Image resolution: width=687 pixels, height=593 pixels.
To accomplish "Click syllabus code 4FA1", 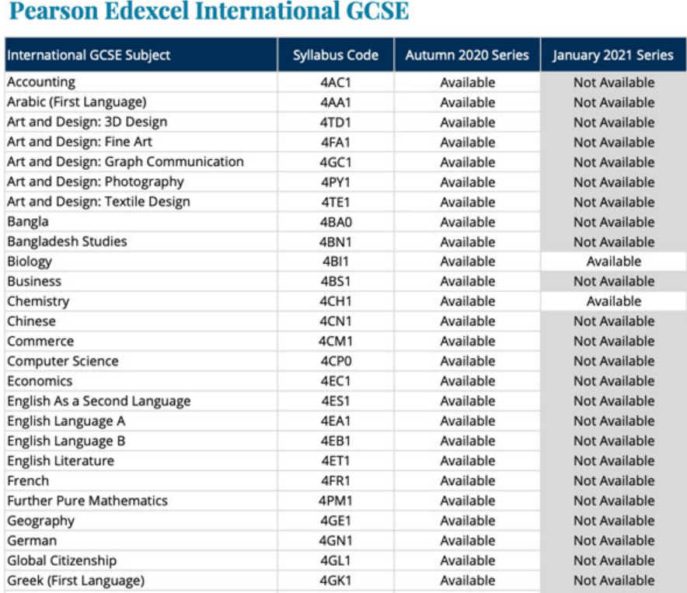I will pos(336,142).
